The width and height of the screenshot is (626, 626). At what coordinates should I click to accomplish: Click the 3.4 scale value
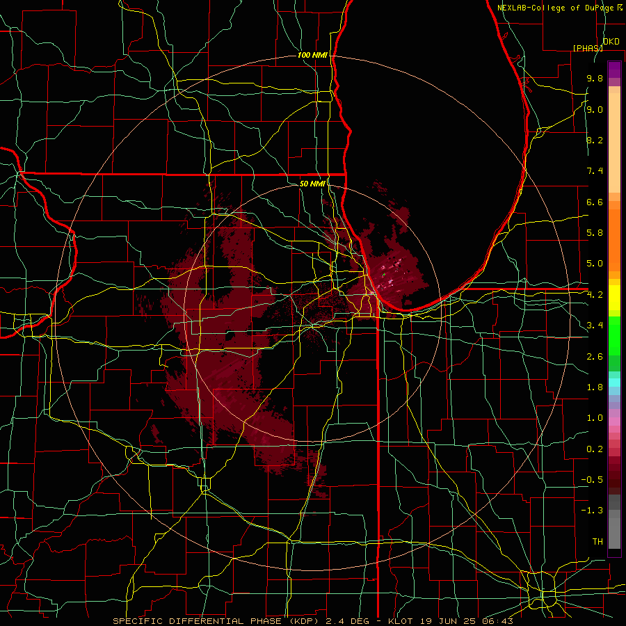click(595, 326)
